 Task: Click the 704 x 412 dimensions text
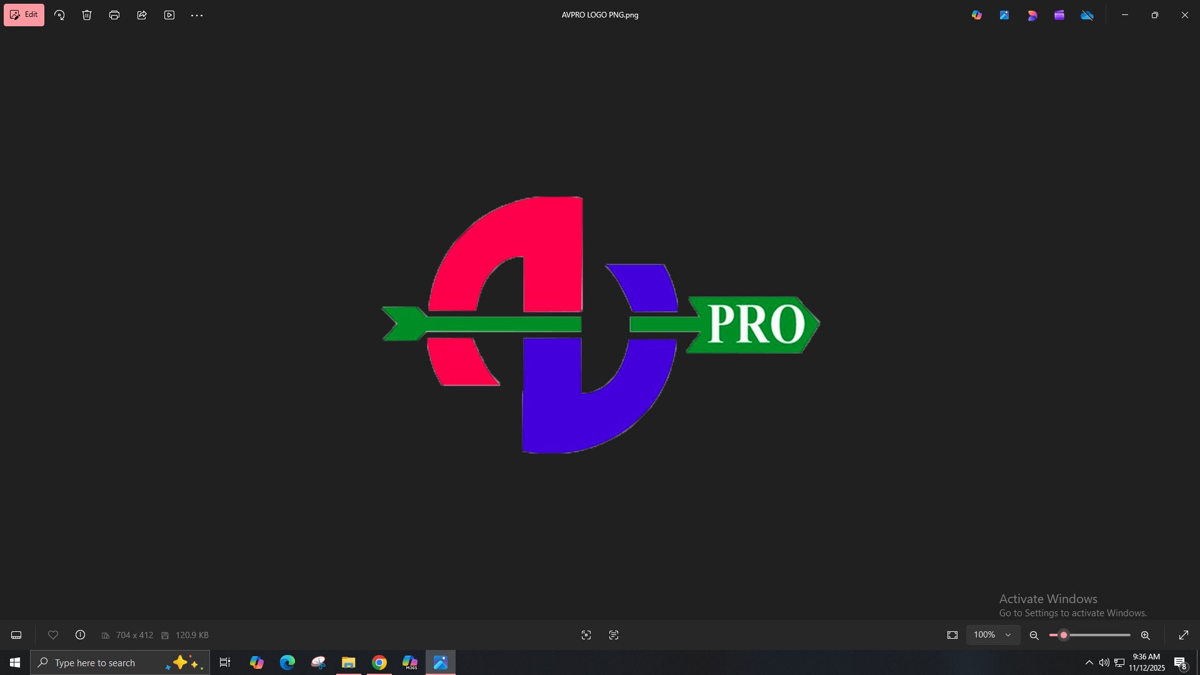134,635
